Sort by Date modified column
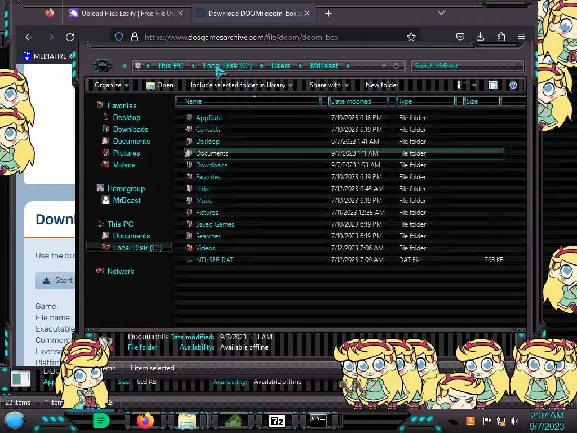 coord(357,101)
